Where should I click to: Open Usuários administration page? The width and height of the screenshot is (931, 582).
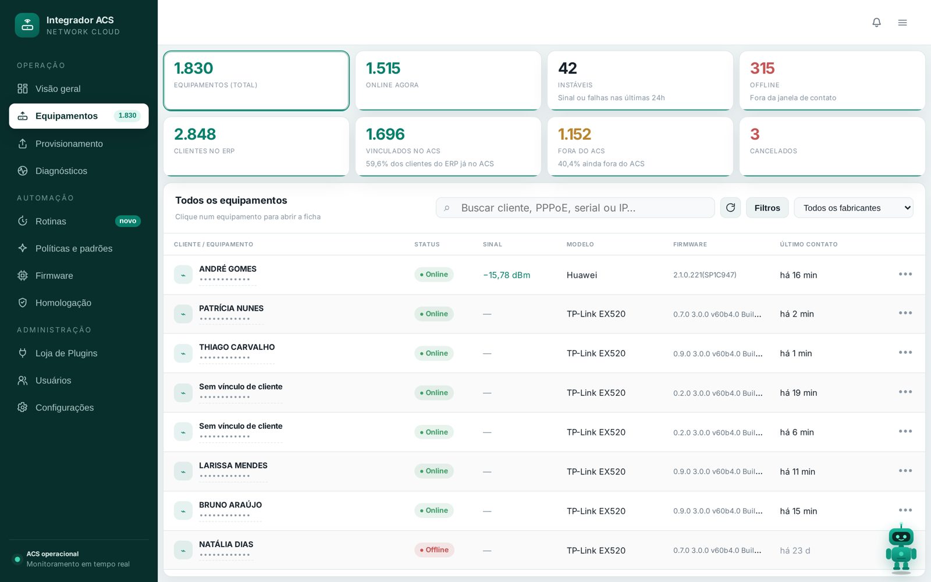point(79,380)
